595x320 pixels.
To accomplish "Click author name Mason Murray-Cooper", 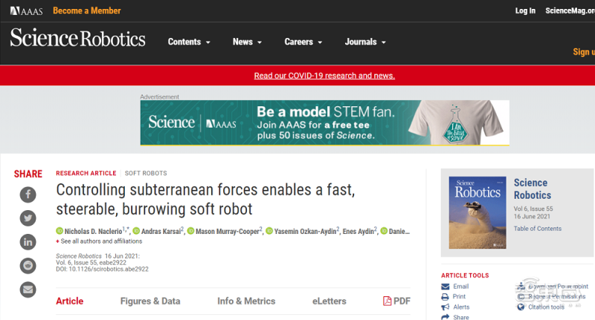I will click(228, 232).
